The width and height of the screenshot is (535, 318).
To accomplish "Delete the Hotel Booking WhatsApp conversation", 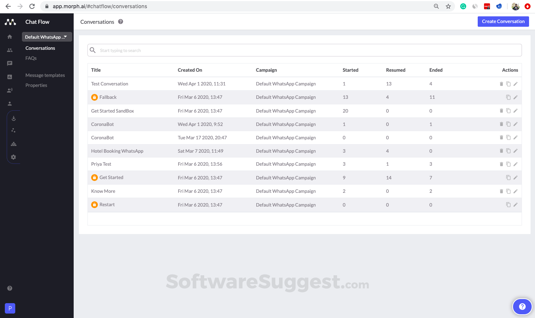I will [x=501, y=151].
